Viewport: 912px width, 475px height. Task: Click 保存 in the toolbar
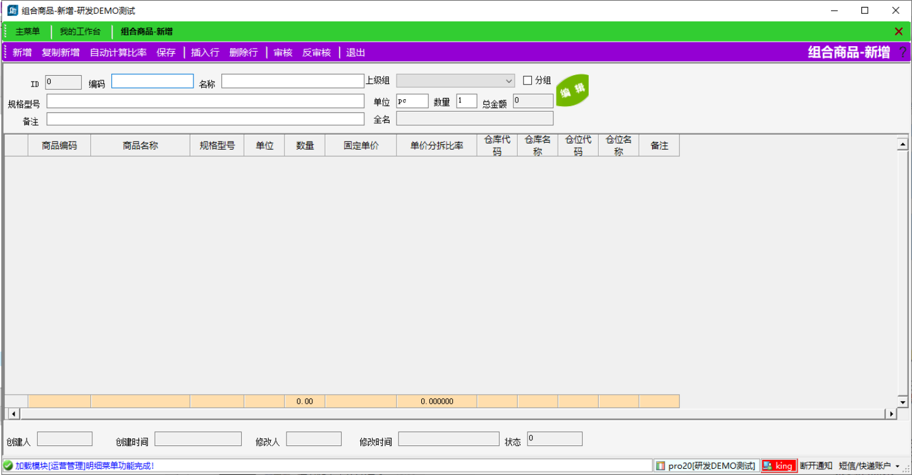coord(166,52)
